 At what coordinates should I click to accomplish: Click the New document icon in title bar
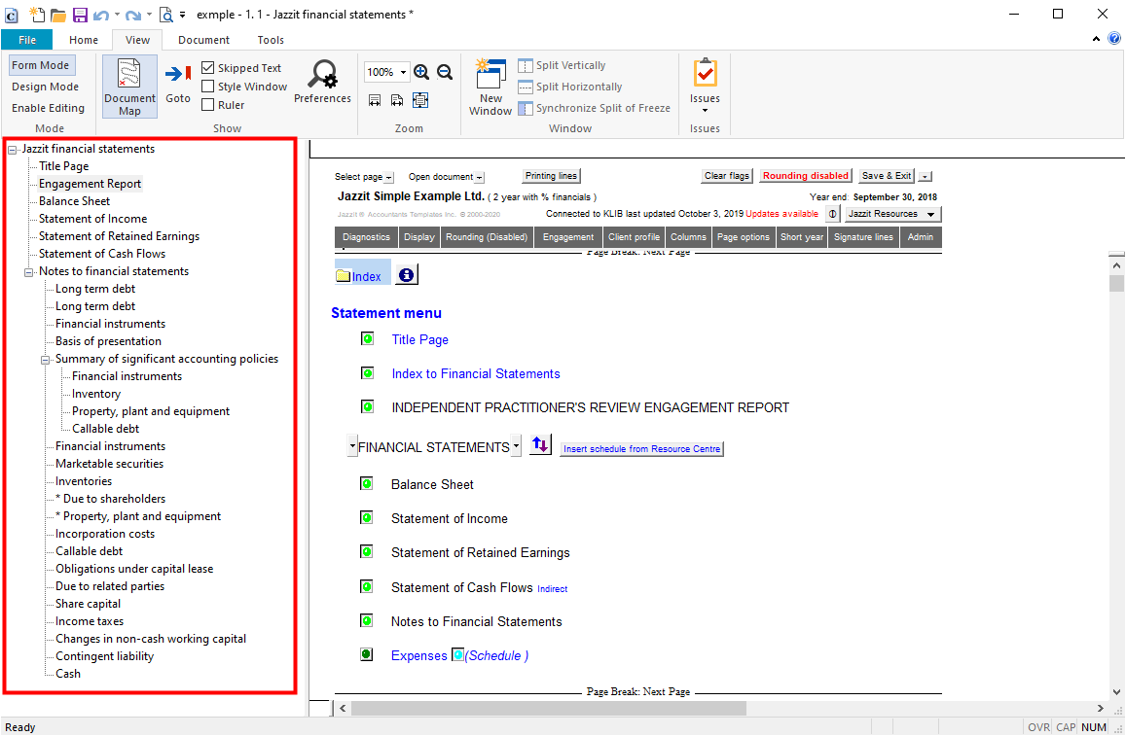pos(37,14)
